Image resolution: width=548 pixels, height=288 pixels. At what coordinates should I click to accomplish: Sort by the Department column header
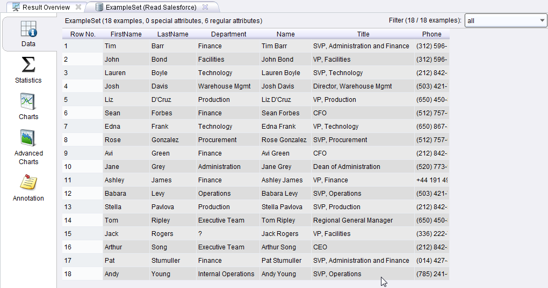[228, 34]
